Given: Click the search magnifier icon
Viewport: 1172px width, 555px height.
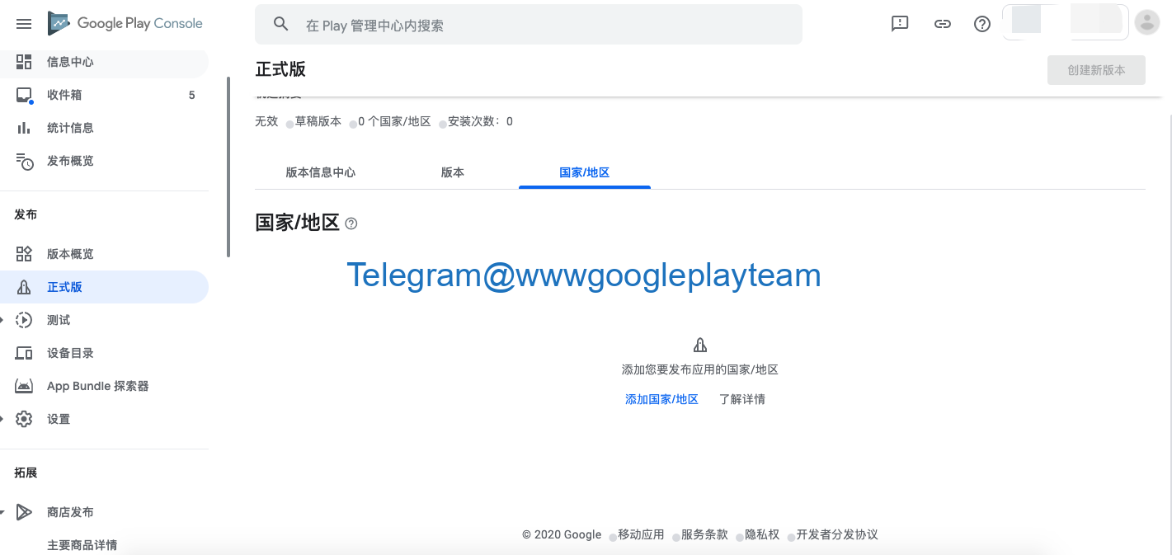Looking at the screenshot, I should point(280,24).
